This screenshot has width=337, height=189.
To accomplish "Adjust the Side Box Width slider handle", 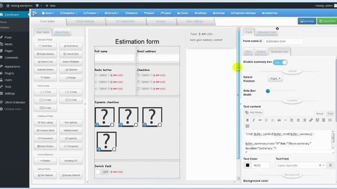I will [268, 91].
